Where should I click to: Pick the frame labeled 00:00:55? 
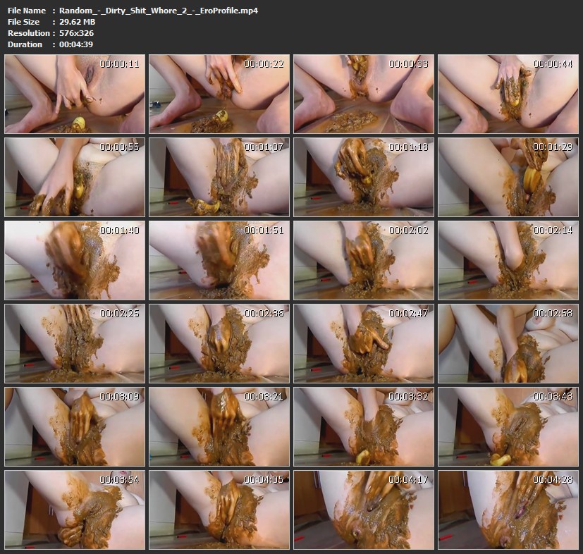coord(75,177)
